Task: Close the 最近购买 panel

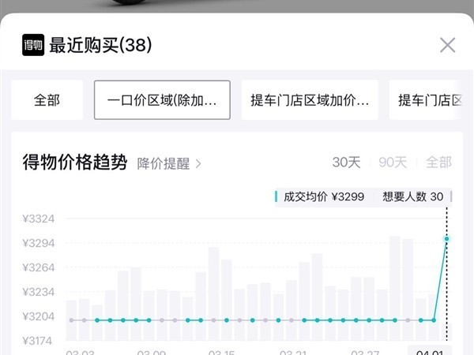Action: pos(447,45)
